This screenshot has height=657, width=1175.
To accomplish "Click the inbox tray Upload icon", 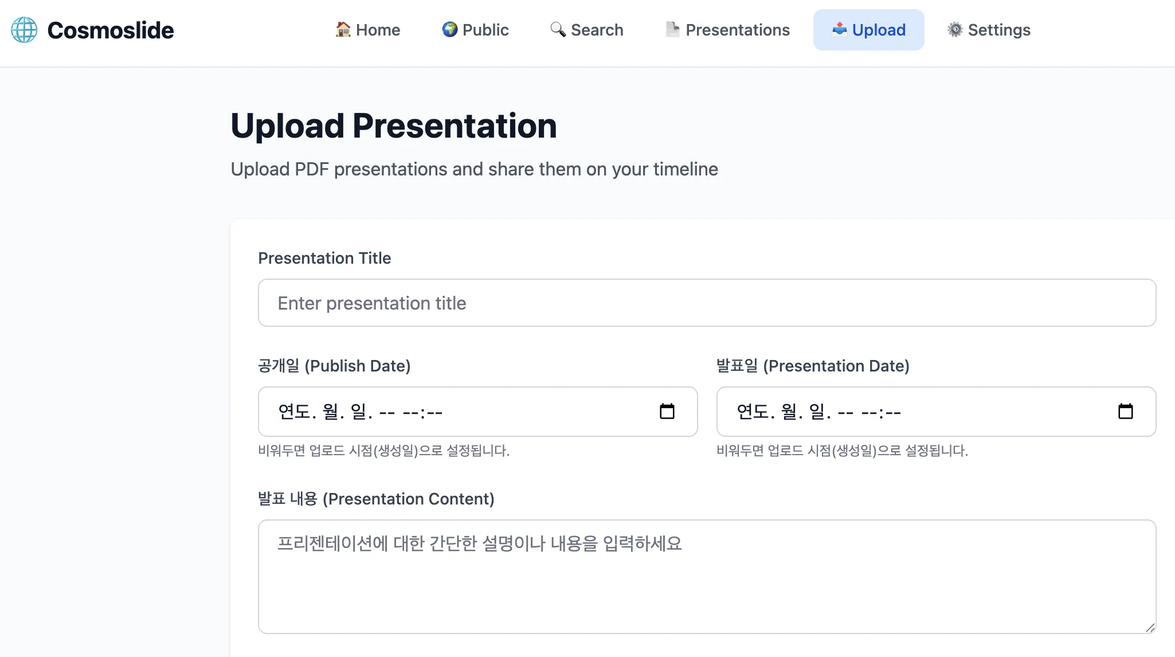I will coord(839,29).
